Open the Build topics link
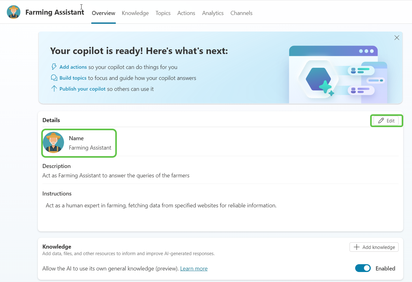The image size is (412, 282). [x=73, y=78]
